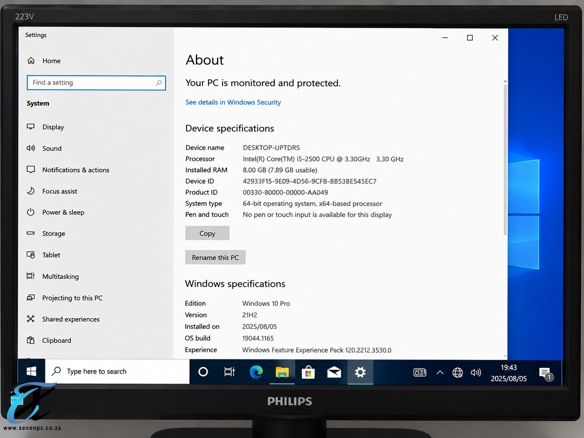Viewport: 584px width, 438px height.
Task: Click the Version value 21H2
Action: (250, 315)
